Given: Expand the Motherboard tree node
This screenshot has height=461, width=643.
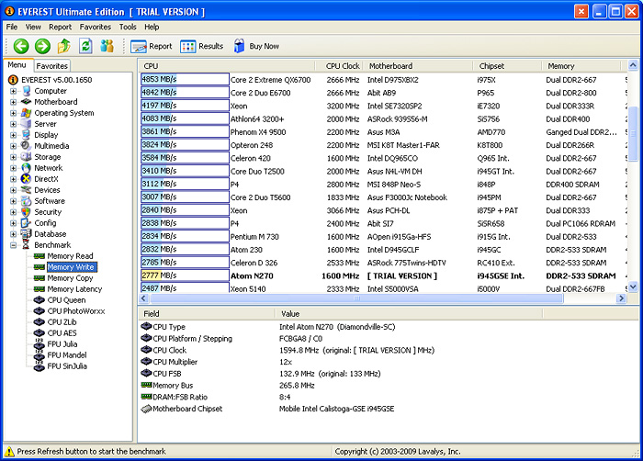Looking at the screenshot, I should click(13, 102).
